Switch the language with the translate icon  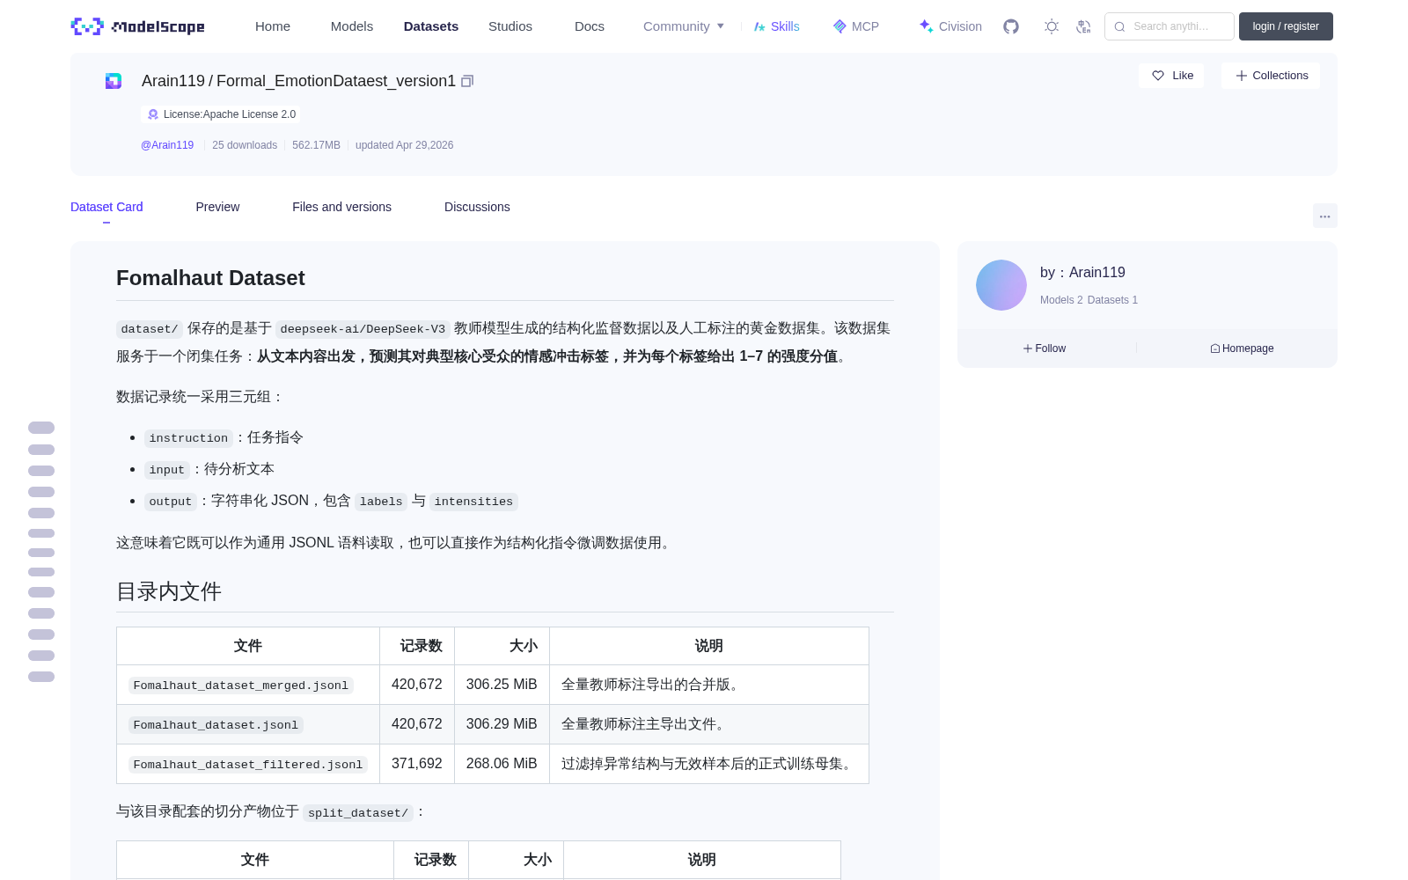[x=1083, y=26]
